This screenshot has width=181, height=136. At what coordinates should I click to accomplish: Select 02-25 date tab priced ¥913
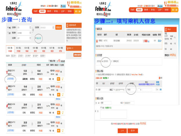(35, 49)
